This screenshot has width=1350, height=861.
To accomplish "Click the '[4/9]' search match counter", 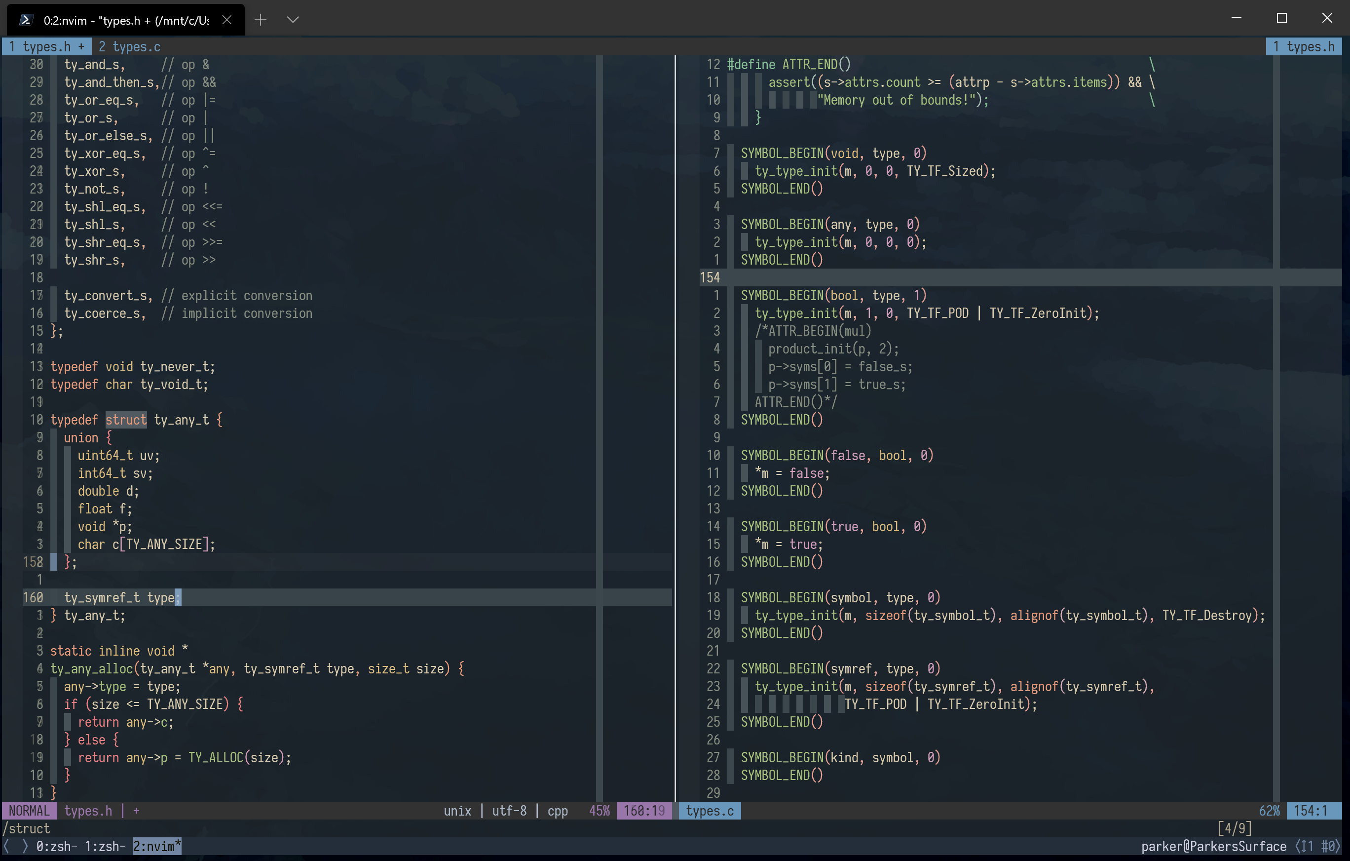I will click(x=1234, y=828).
